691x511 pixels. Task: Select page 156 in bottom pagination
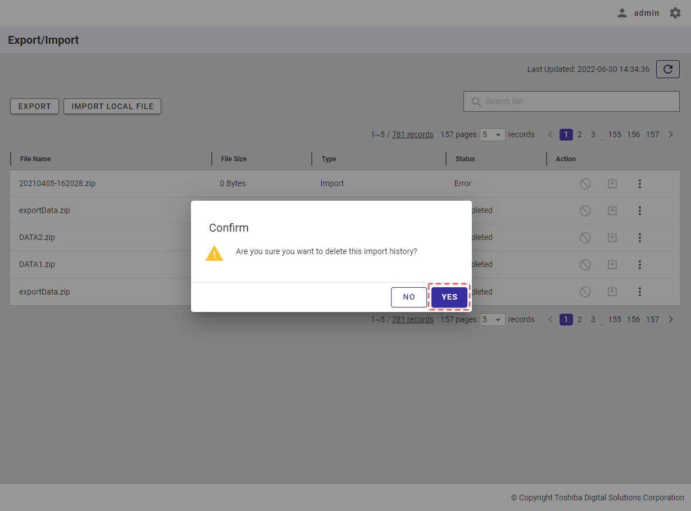pos(634,319)
